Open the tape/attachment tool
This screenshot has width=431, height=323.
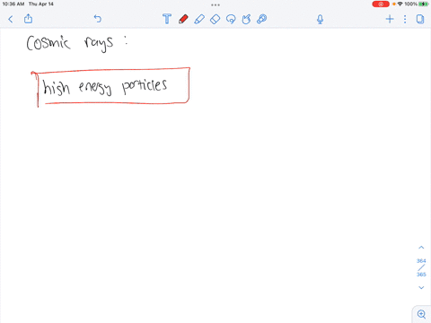261,19
